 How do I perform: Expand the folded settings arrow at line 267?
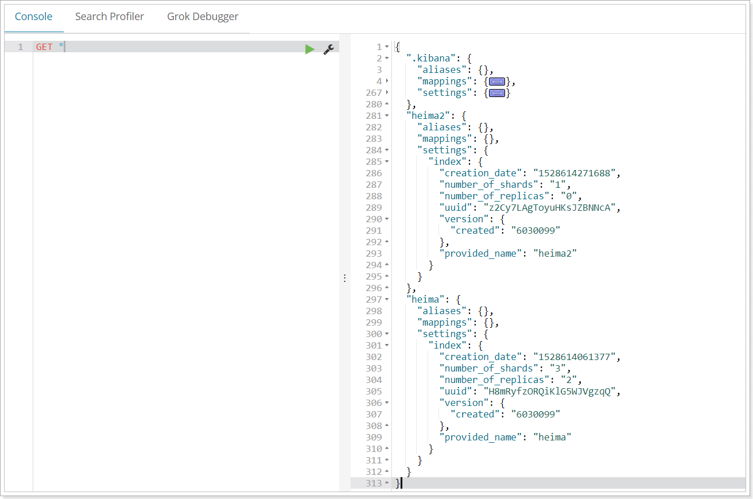(387, 93)
